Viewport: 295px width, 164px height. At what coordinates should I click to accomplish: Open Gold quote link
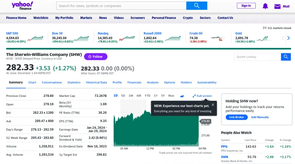(238, 33)
